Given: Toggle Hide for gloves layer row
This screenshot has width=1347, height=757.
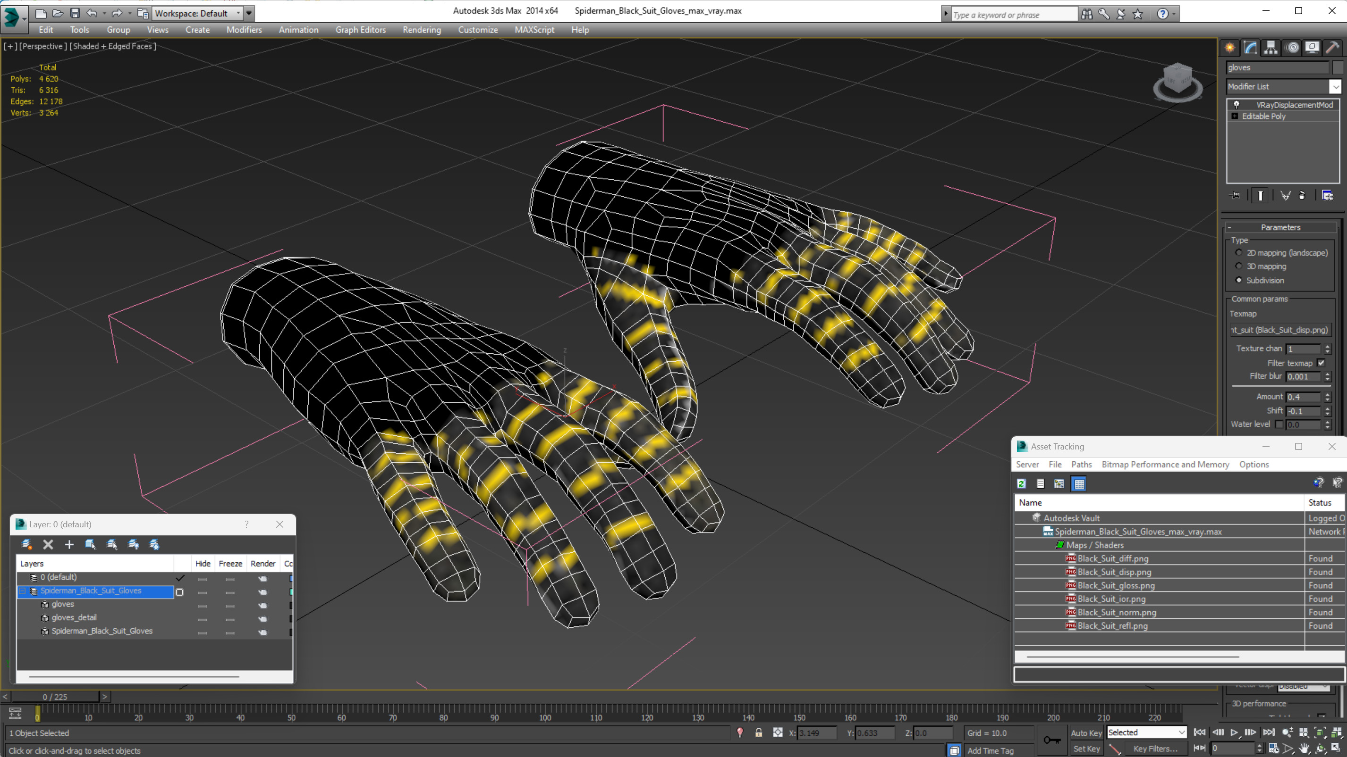Looking at the screenshot, I should [203, 606].
